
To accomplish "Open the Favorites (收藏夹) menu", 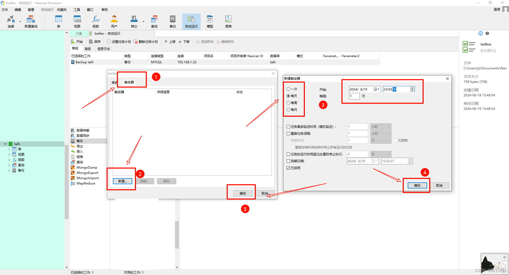I will (62, 10).
